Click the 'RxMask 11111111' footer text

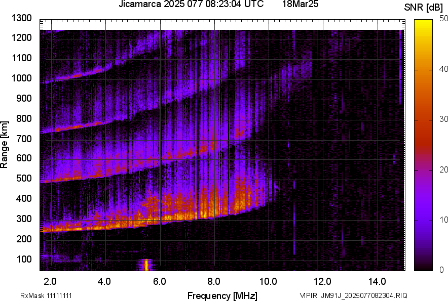pos(46,295)
